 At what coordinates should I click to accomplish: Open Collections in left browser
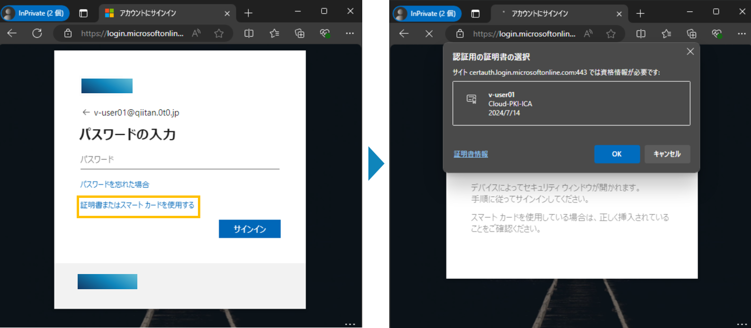click(299, 33)
